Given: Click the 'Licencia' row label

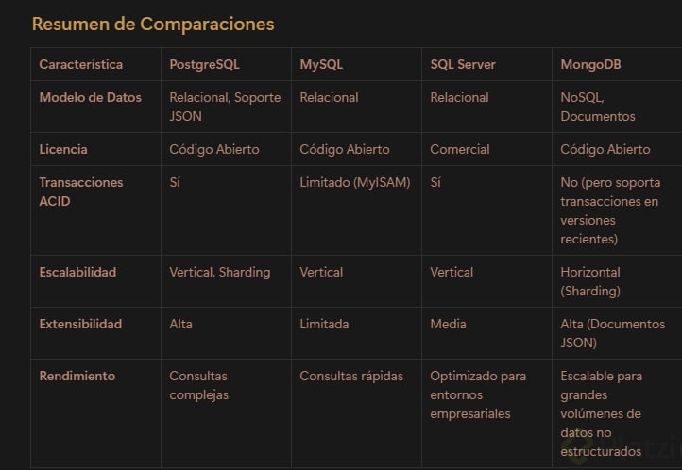Looking at the screenshot, I should tap(63, 149).
